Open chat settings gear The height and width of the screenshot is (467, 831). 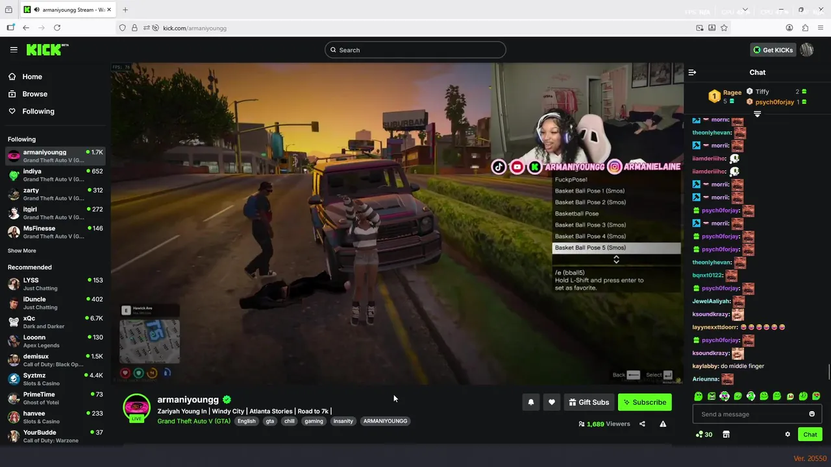(x=788, y=435)
